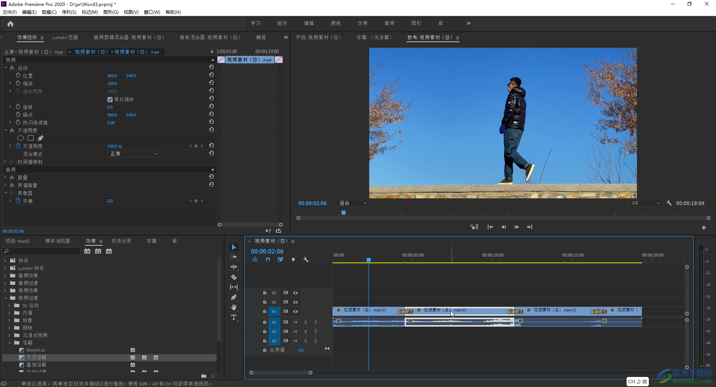This screenshot has width=716, height=387.
Task: Select the Razor tool
Action: [x=234, y=277]
